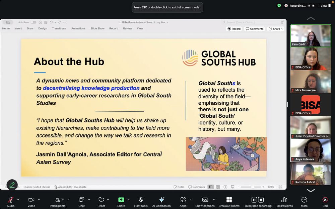Image resolution: width=335 pixels, height=209 pixels.
Task: Adjust the PowerPoint zoom slider
Action: click(x=253, y=187)
